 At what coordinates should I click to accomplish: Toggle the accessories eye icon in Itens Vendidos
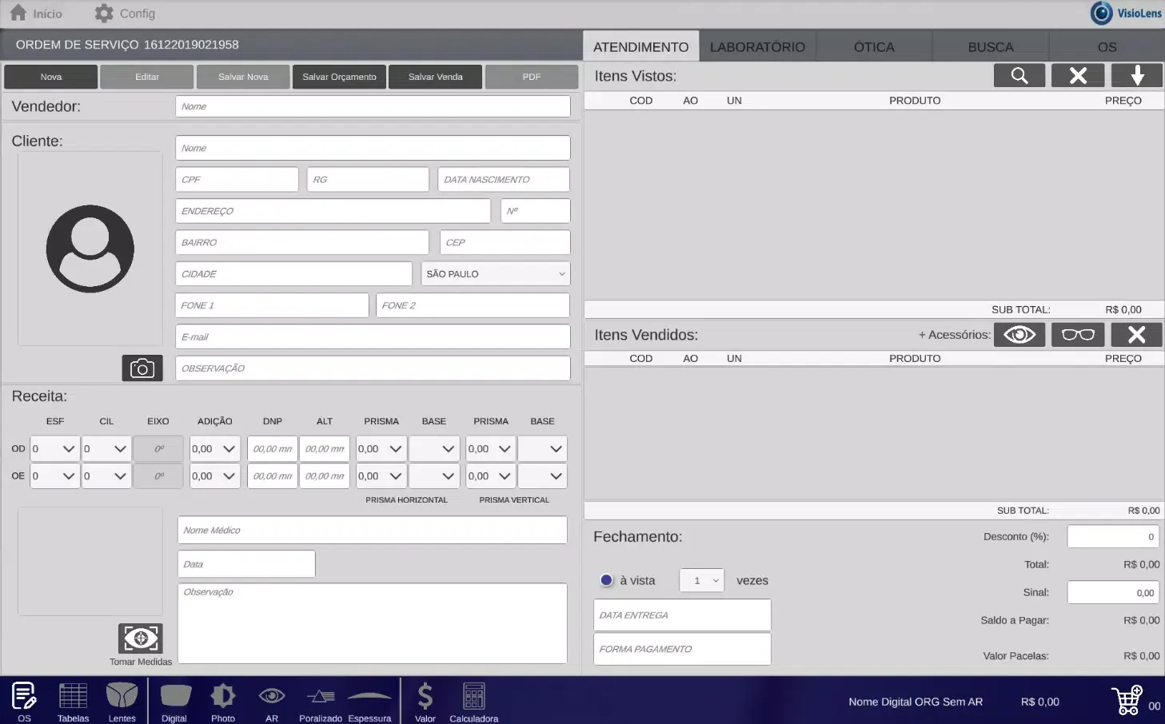coord(1019,334)
